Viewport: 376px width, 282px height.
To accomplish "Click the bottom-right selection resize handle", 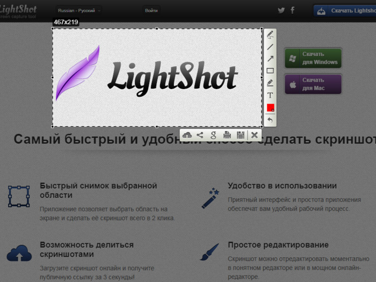I will 262,126.
